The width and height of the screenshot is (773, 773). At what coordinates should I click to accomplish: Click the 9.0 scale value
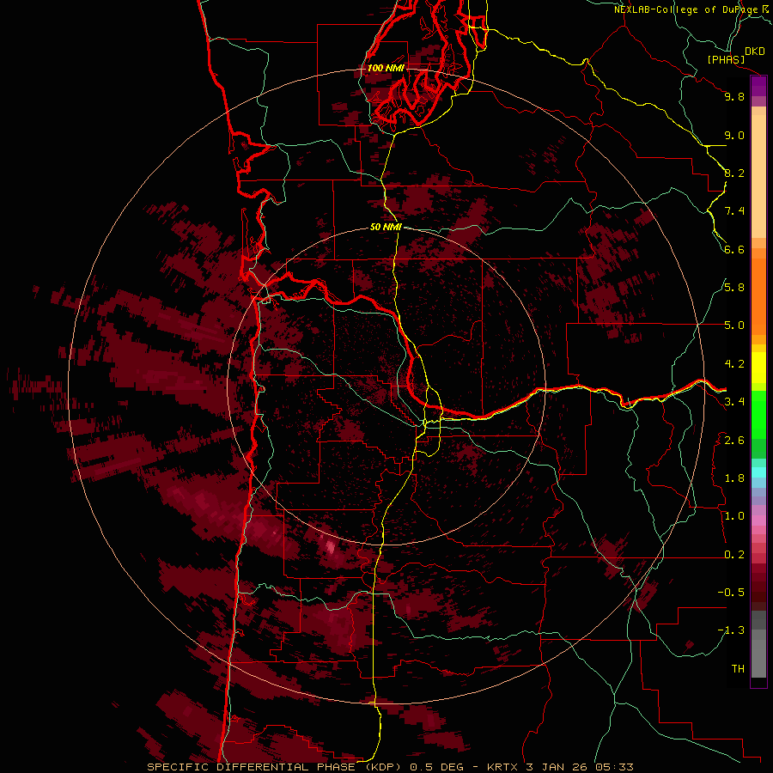click(x=734, y=135)
